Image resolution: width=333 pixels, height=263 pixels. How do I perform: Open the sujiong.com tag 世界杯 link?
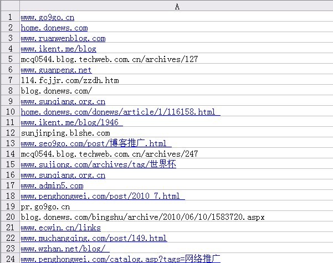[99, 164]
